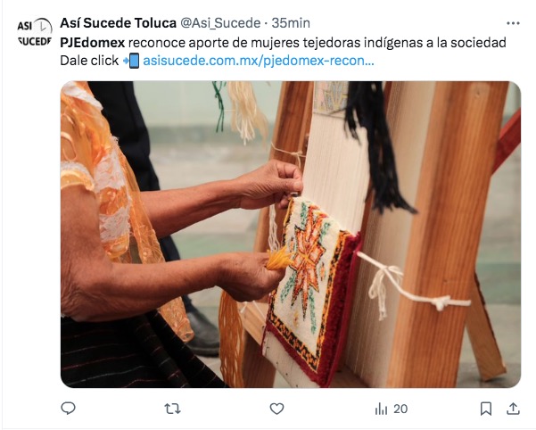Click the view count number 20
The image size is (536, 430).
[400, 409]
